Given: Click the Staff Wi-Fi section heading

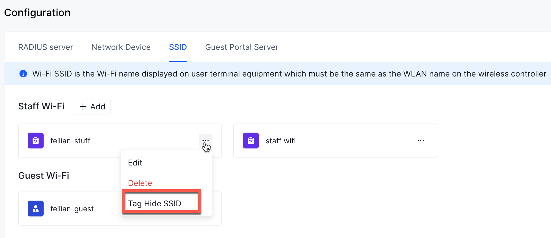Looking at the screenshot, I should coord(41,106).
